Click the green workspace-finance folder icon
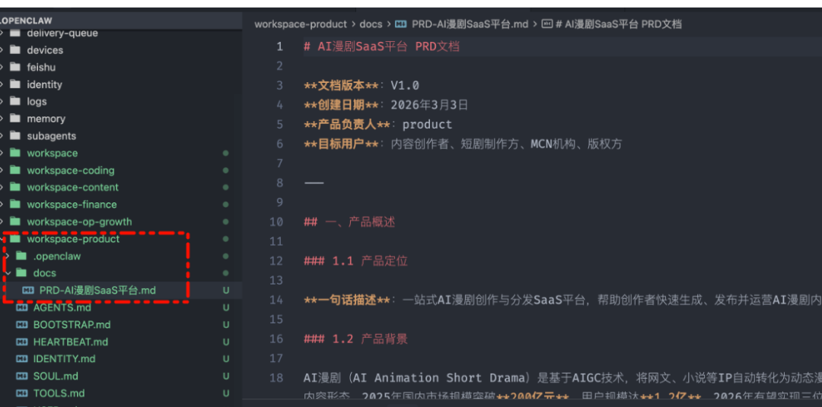Image resolution: width=822 pixels, height=407 pixels. tap(15, 205)
